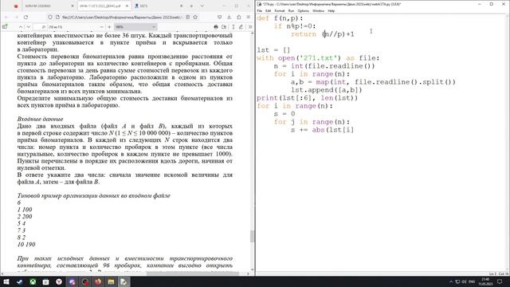Viewport: 510px width, 287px height.
Task: Open the Xbox app from the taskbar
Action: (x=33, y=281)
